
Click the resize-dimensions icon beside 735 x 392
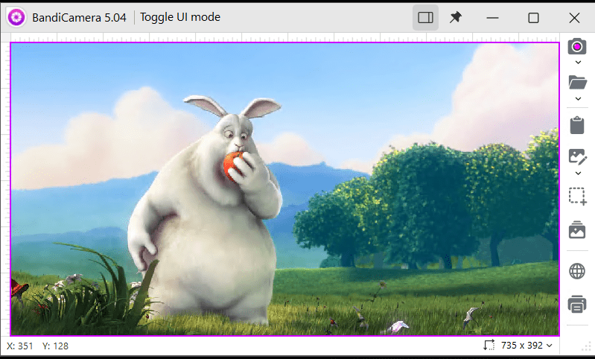pos(489,345)
